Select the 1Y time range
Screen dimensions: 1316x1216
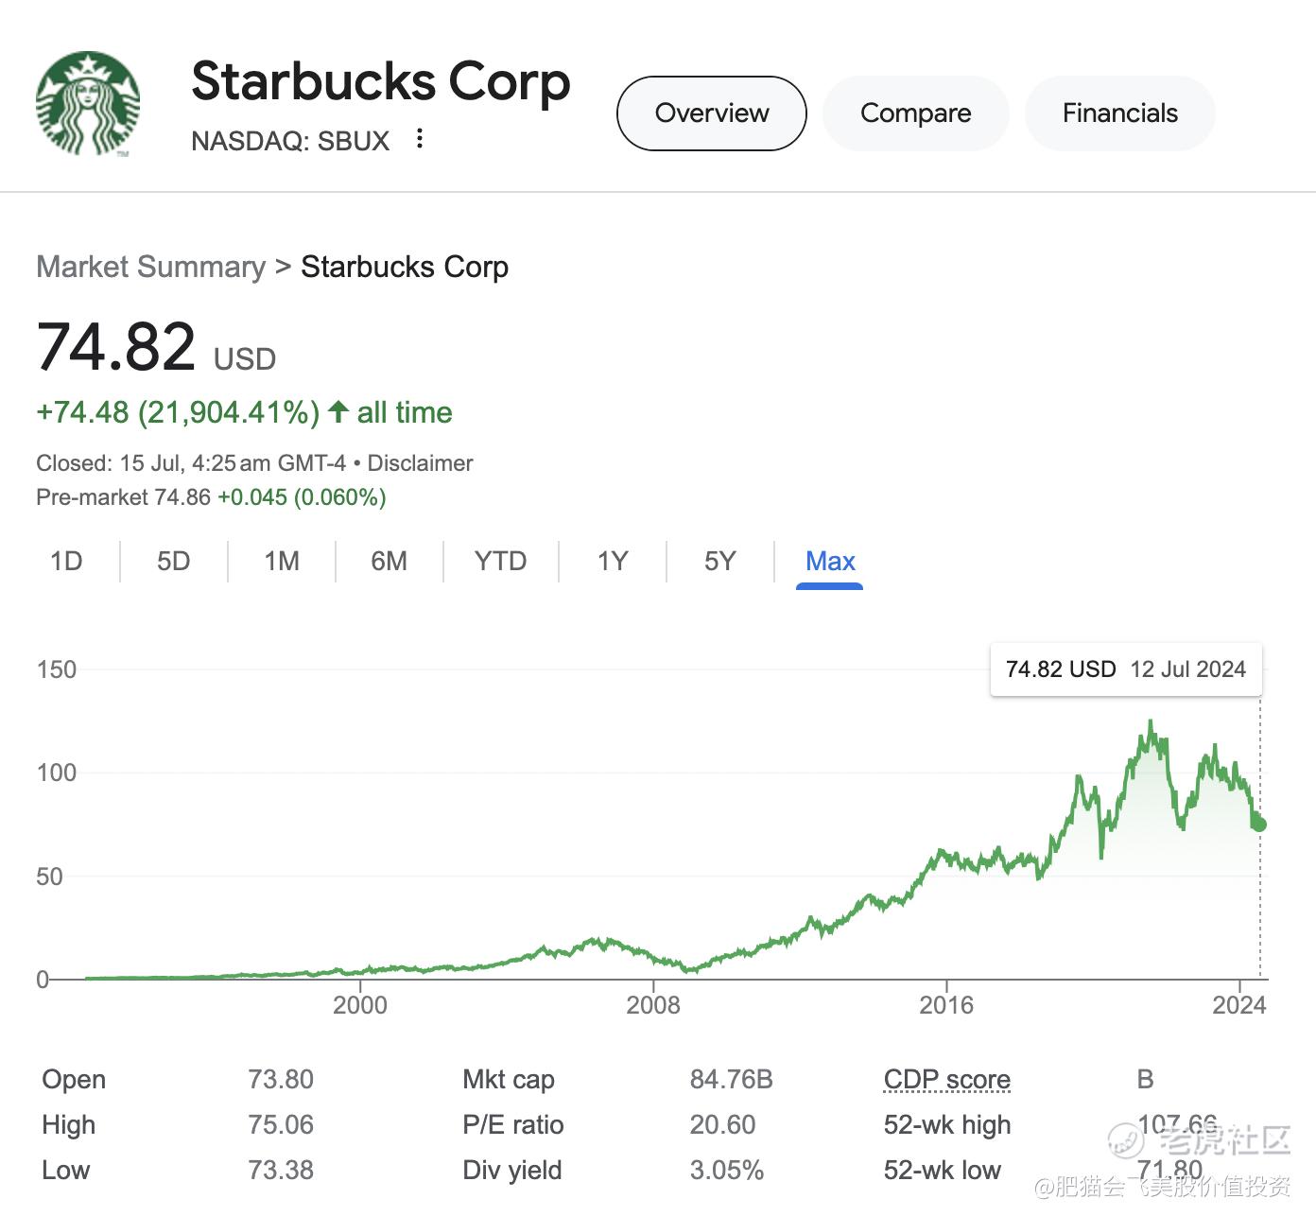(x=613, y=562)
